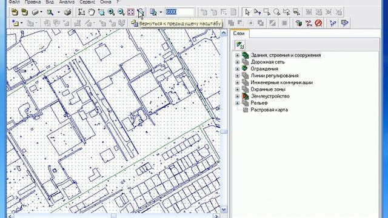The image size is (388, 218).
Task: Toggle visibility icon of Землеустройство
Action: click(245, 96)
